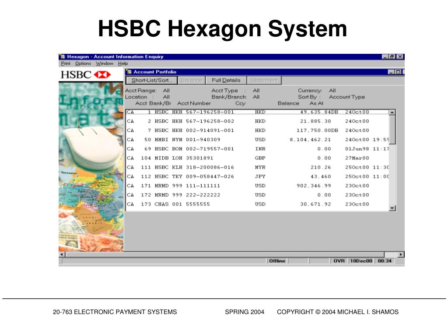Minimize the Account Portfolio window
The width and height of the screenshot is (448, 336).
tap(391, 72)
